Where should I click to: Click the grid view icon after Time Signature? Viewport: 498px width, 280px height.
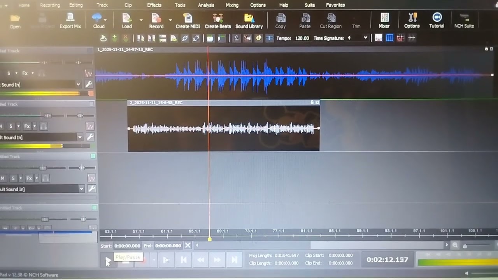[389, 38]
